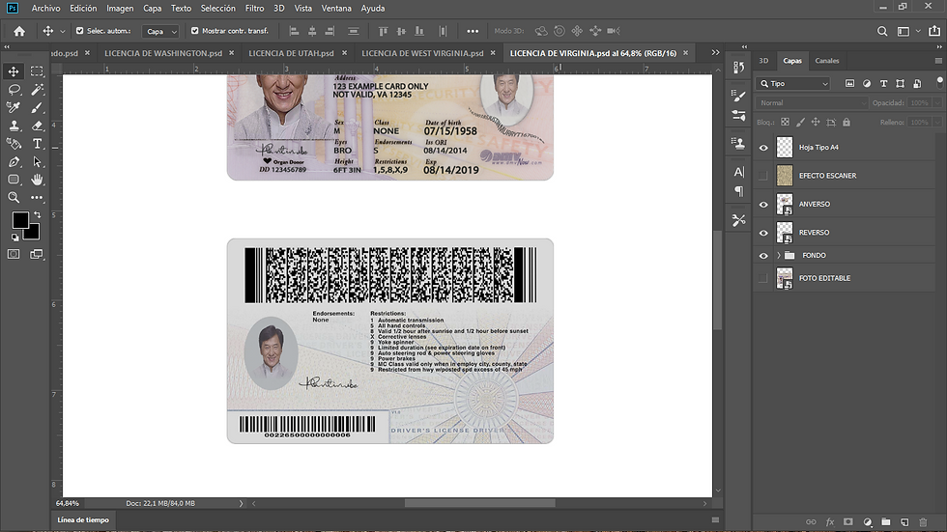Viewport: 947px width, 532px height.
Task: Open the Relleno value dropdown
Action: [936, 123]
